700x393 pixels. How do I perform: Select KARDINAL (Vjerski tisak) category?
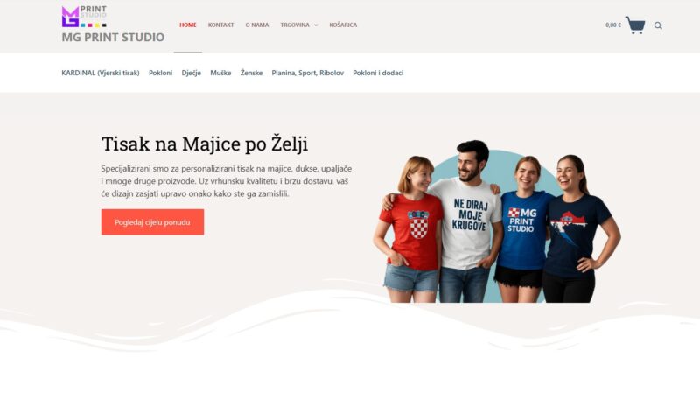[x=101, y=73]
